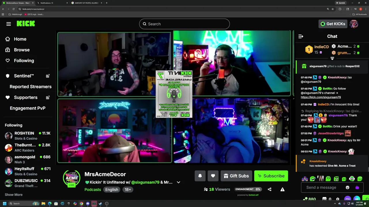The height and width of the screenshot is (207, 369).
Task: Go to Home in sidebar
Action: pos(16,39)
